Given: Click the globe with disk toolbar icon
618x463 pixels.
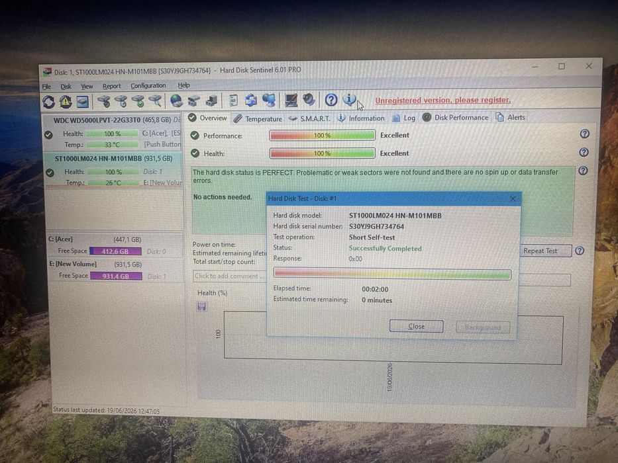Looking at the screenshot, I should tap(176, 101).
